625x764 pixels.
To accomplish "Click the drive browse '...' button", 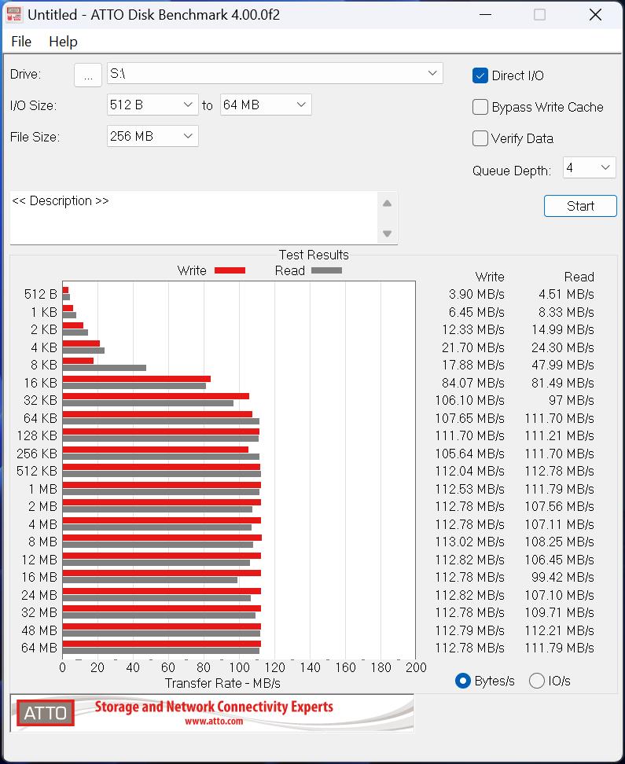I will [x=88, y=75].
